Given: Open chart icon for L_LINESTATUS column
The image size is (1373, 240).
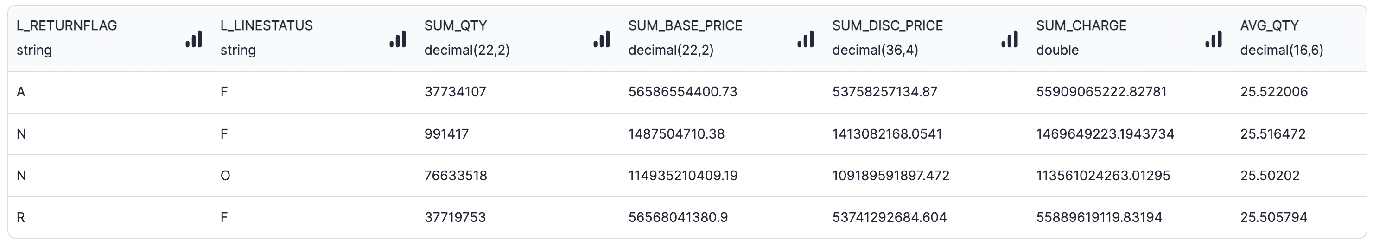Looking at the screenshot, I should pos(398,39).
